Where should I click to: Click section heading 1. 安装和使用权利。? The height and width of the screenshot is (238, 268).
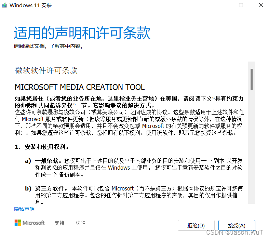(42, 147)
